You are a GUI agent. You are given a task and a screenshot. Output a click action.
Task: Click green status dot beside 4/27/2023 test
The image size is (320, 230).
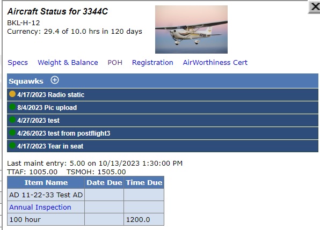click(x=12, y=120)
